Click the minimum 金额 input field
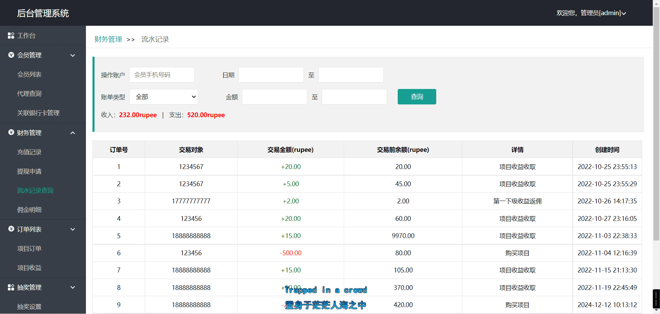660x314 pixels. (274, 97)
